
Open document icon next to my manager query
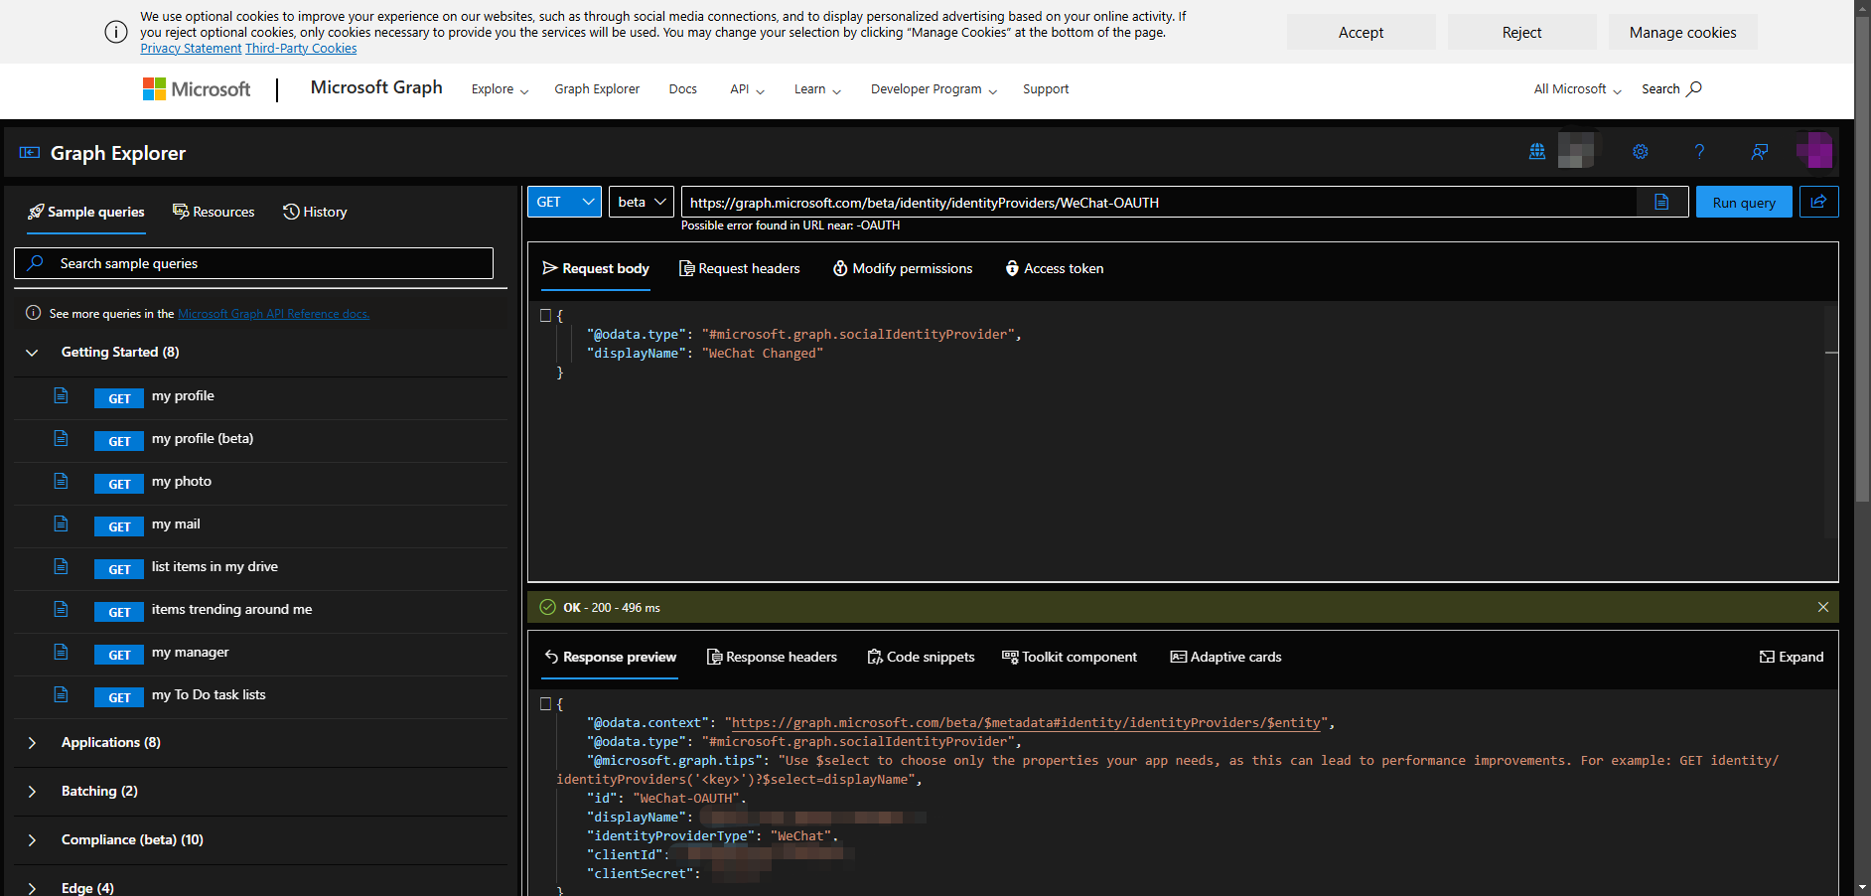pyautogui.click(x=61, y=652)
